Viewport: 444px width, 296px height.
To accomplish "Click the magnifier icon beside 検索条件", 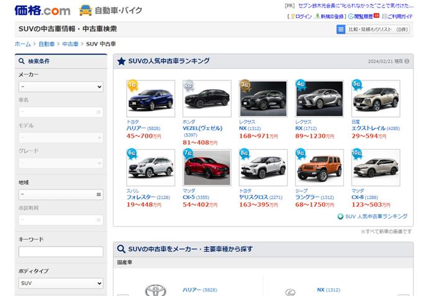I will [x=22, y=61].
